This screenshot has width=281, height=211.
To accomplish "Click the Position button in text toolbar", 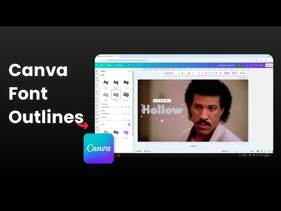I will [242, 73].
